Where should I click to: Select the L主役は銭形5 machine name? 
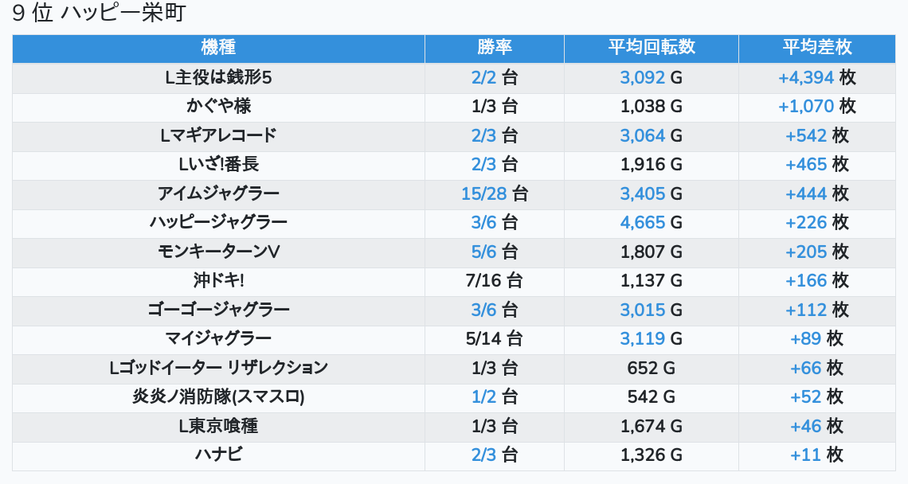(x=218, y=78)
